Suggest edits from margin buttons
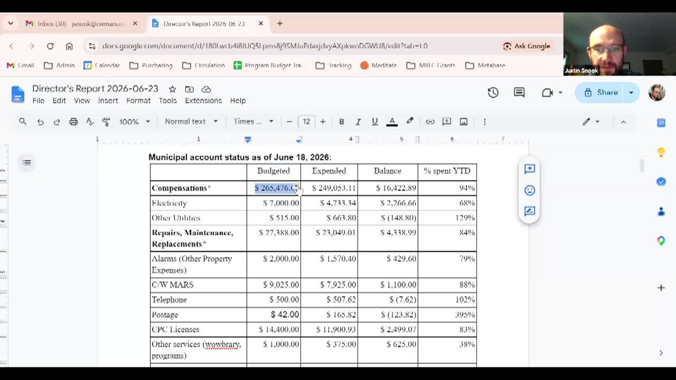This screenshot has height=380, width=676. click(530, 211)
